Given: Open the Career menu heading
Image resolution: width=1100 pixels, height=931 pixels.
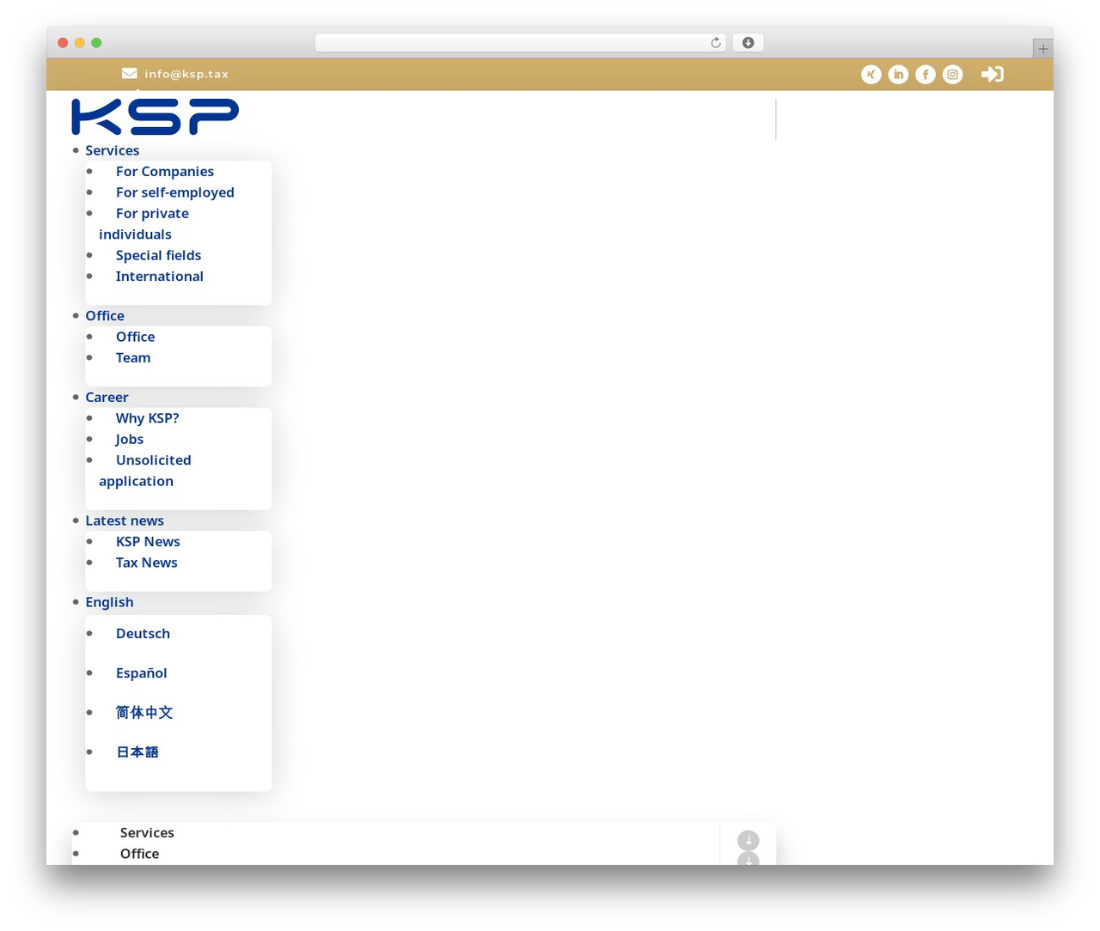Looking at the screenshot, I should pos(107,398).
